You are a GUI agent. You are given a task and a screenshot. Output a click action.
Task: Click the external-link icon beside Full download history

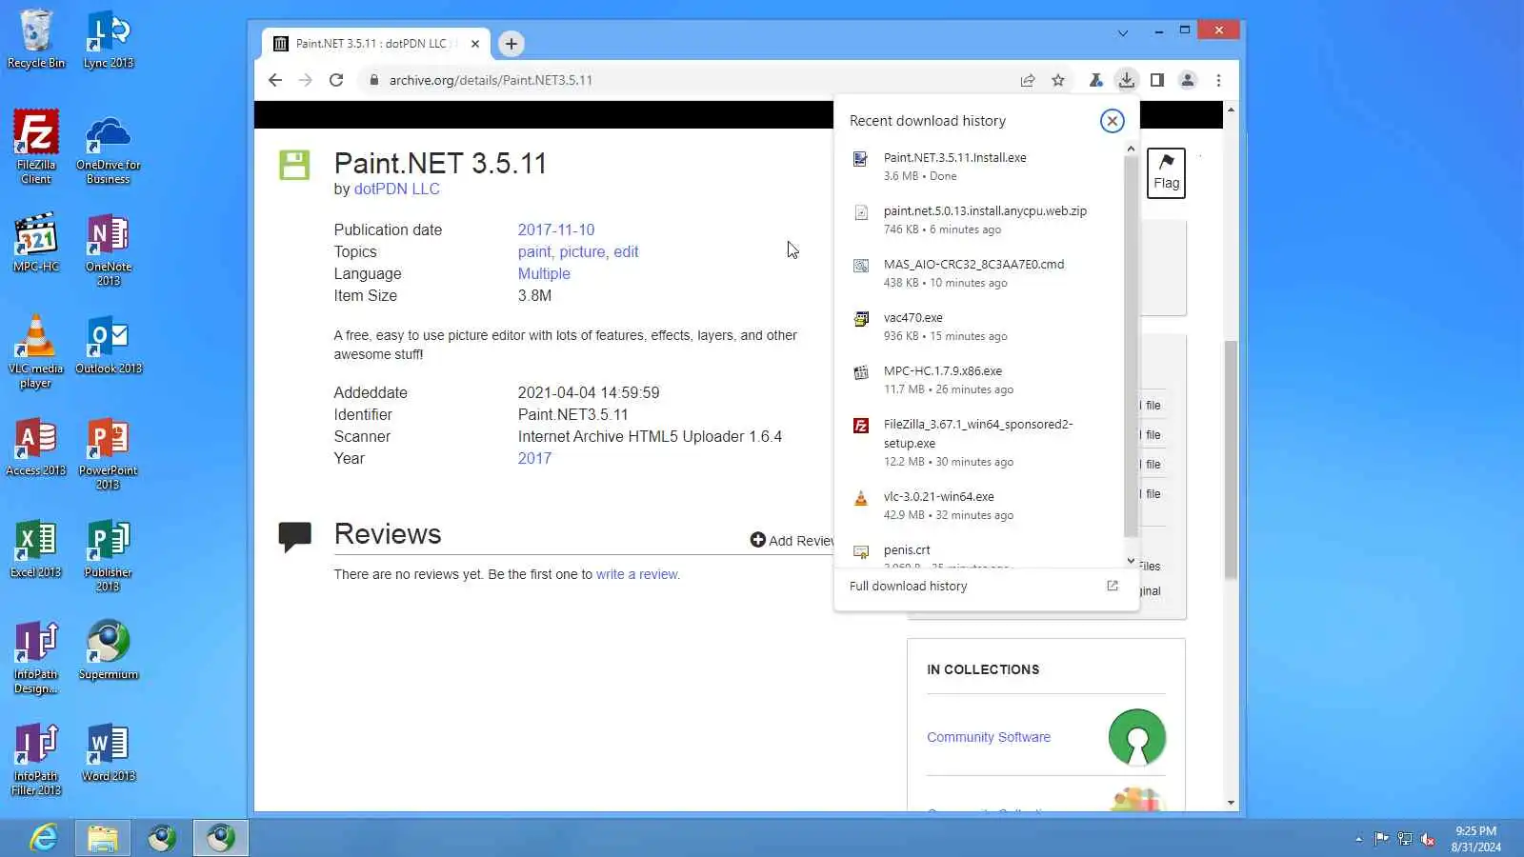point(1112,586)
